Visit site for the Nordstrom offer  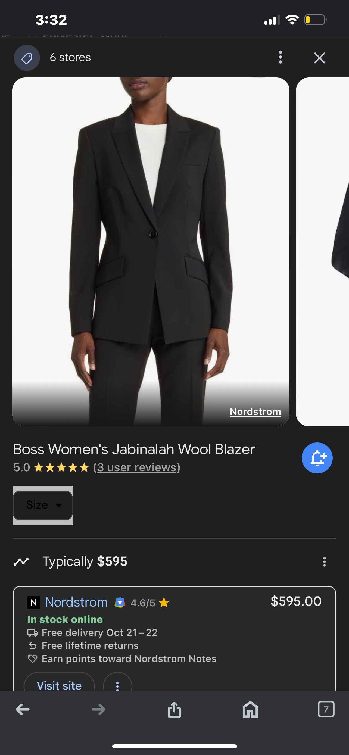[x=59, y=685]
